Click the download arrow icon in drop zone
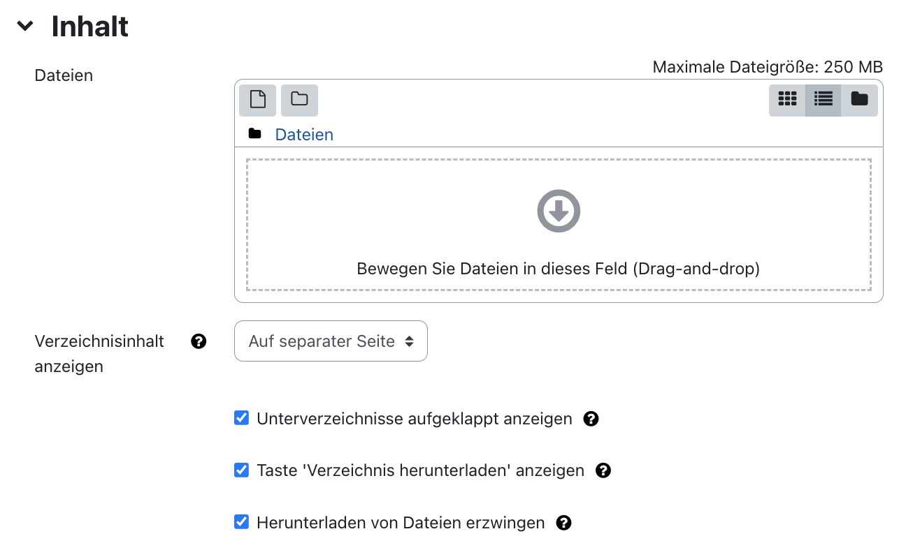This screenshot has height=550, width=899. [558, 211]
